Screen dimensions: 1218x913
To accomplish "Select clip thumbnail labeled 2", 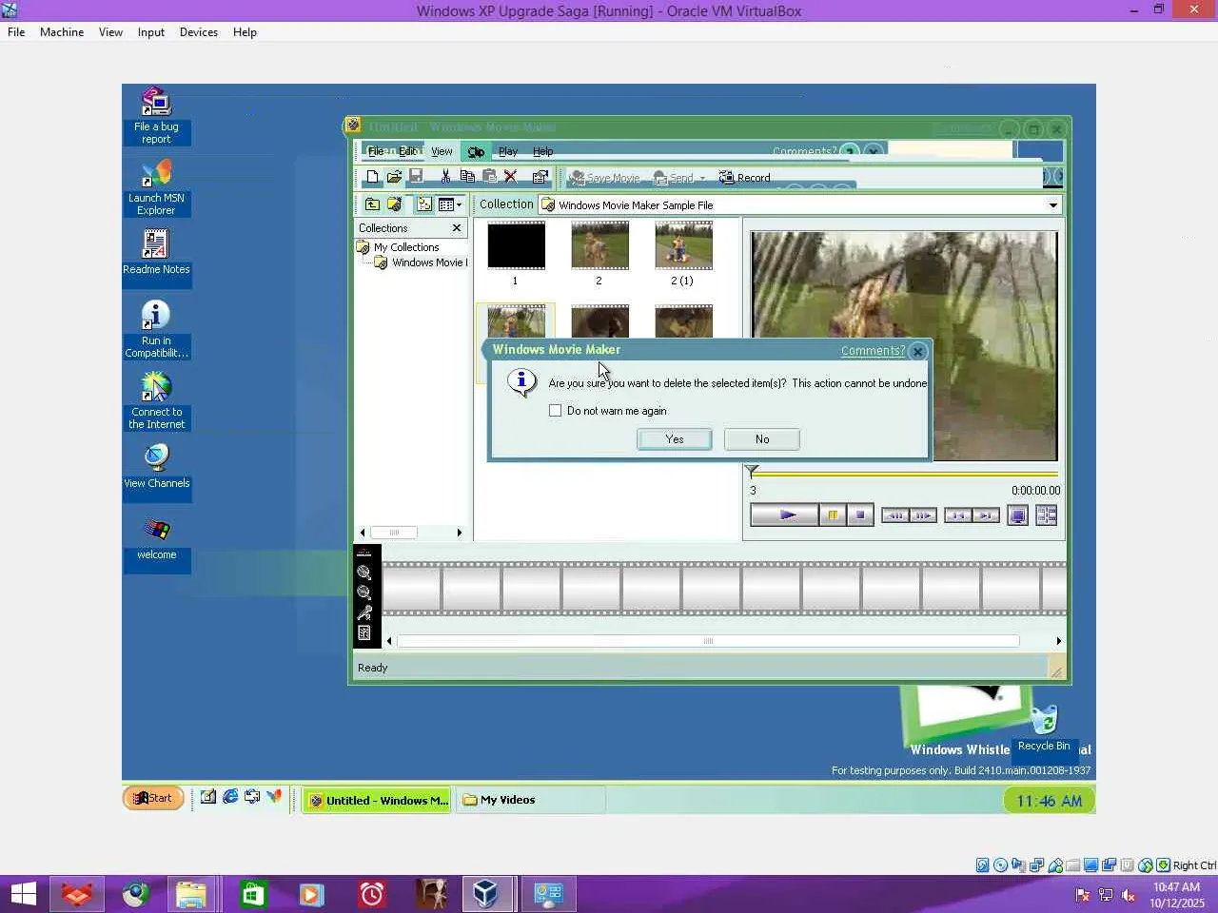I will (599, 245).
